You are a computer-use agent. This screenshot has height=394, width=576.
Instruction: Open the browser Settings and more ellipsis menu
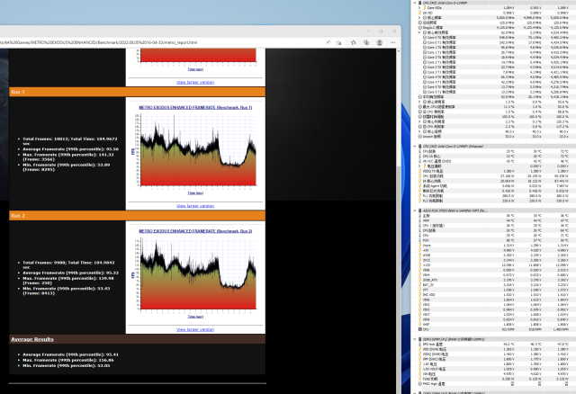pyautogui.click(x=393, y=42)
